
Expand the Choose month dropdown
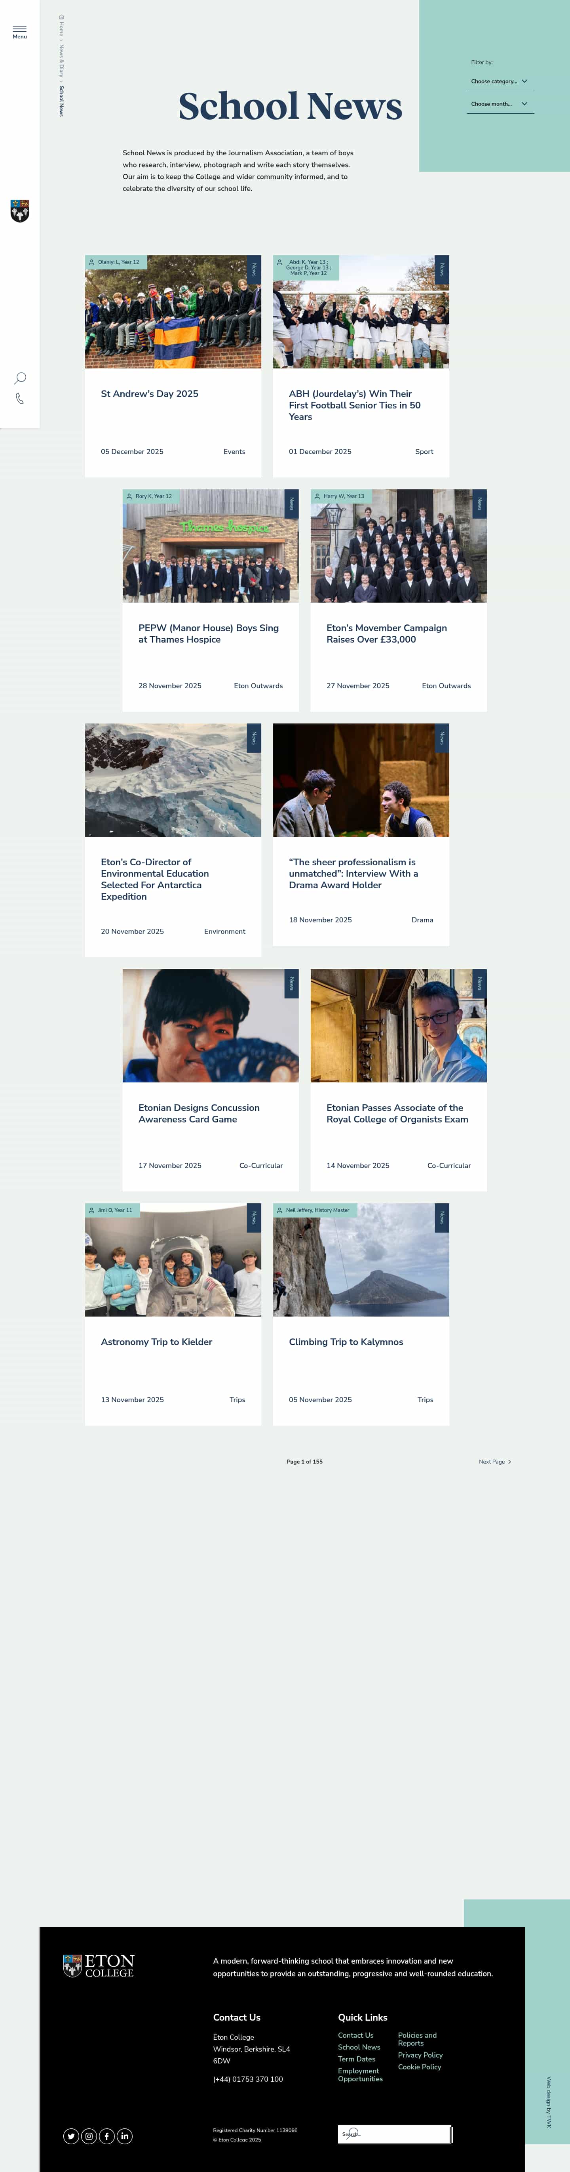(x=500, y=104)
